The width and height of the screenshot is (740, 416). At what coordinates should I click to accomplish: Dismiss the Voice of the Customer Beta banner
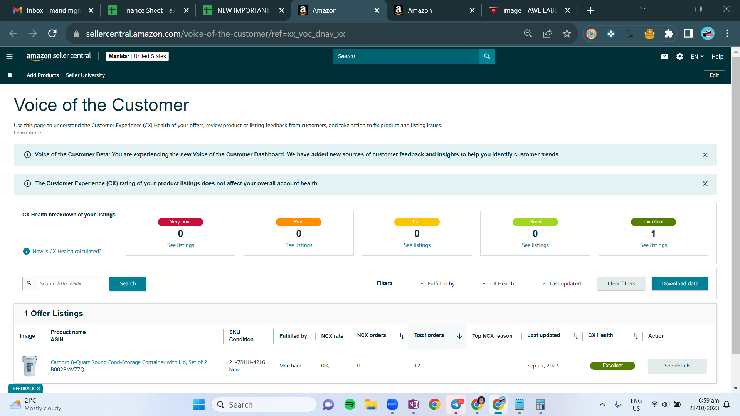(x=705, y=155)
